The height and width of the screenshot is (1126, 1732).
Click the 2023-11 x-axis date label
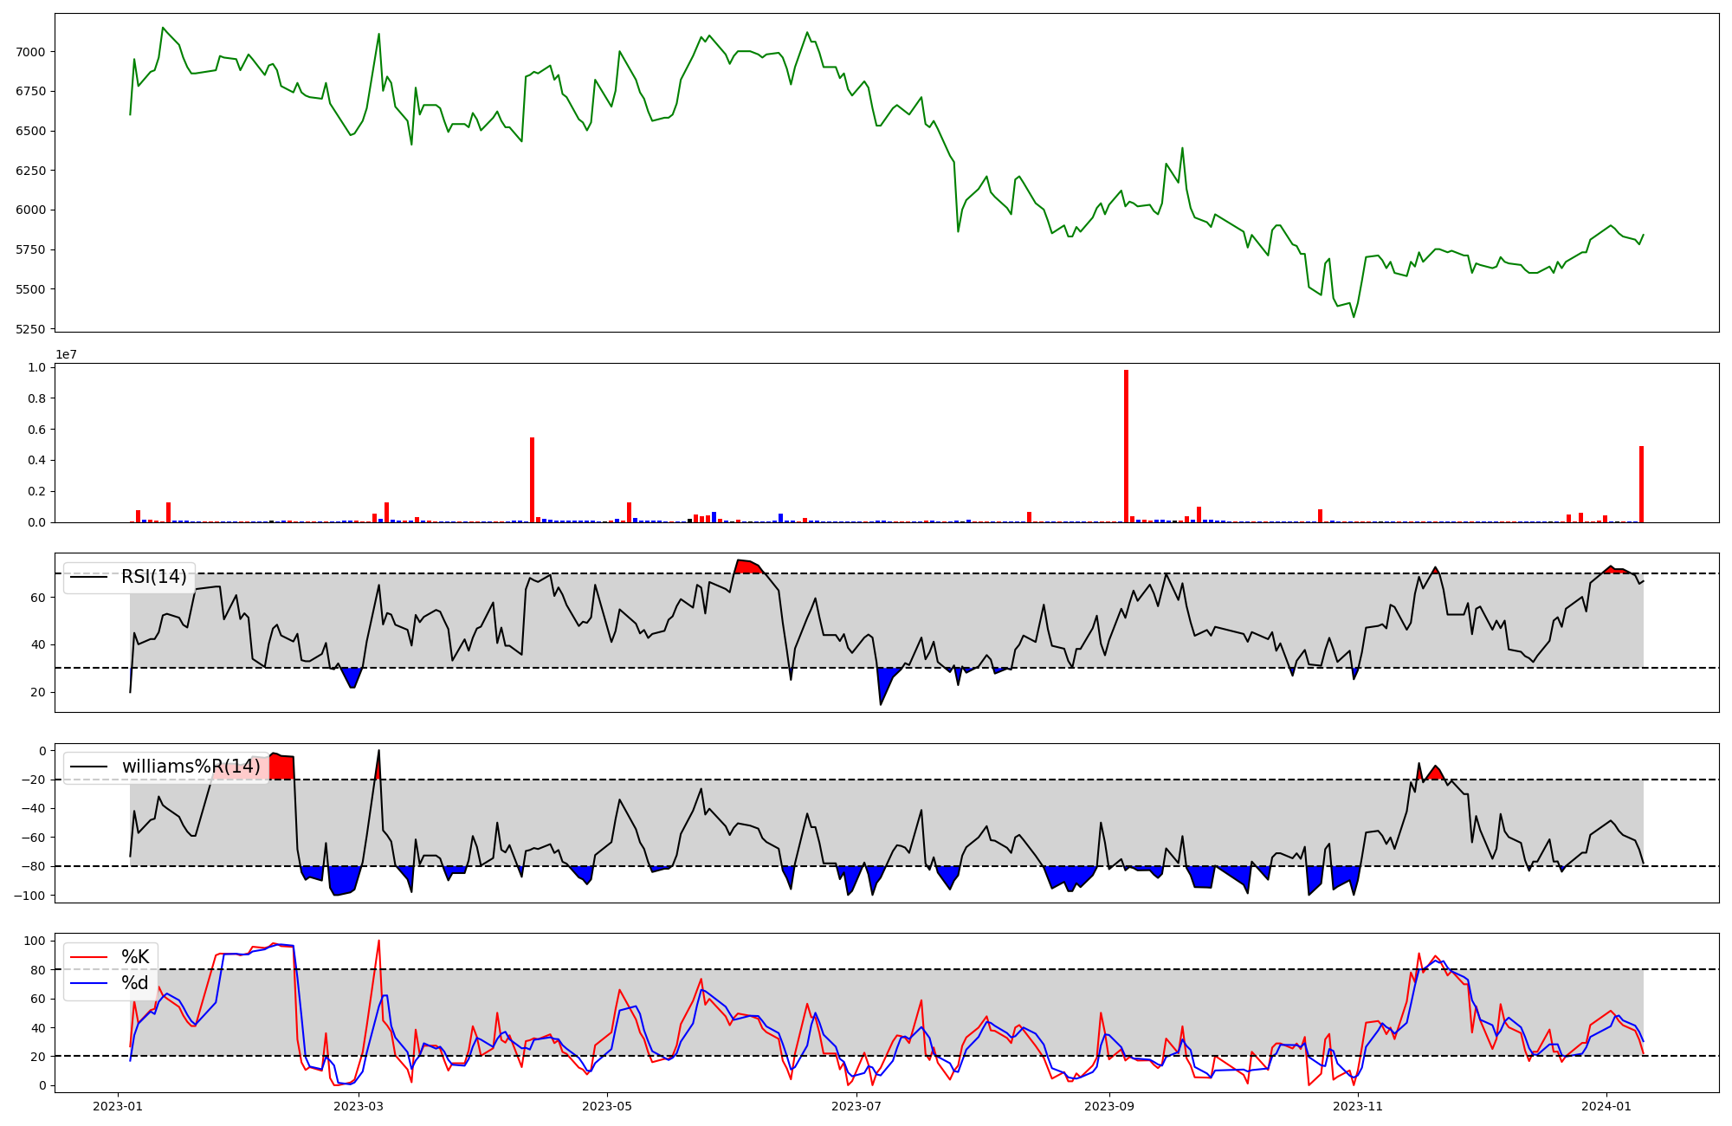tap(1358, 1106)
